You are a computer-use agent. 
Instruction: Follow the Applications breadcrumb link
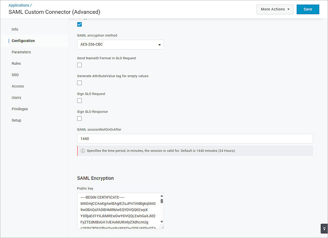19,5
